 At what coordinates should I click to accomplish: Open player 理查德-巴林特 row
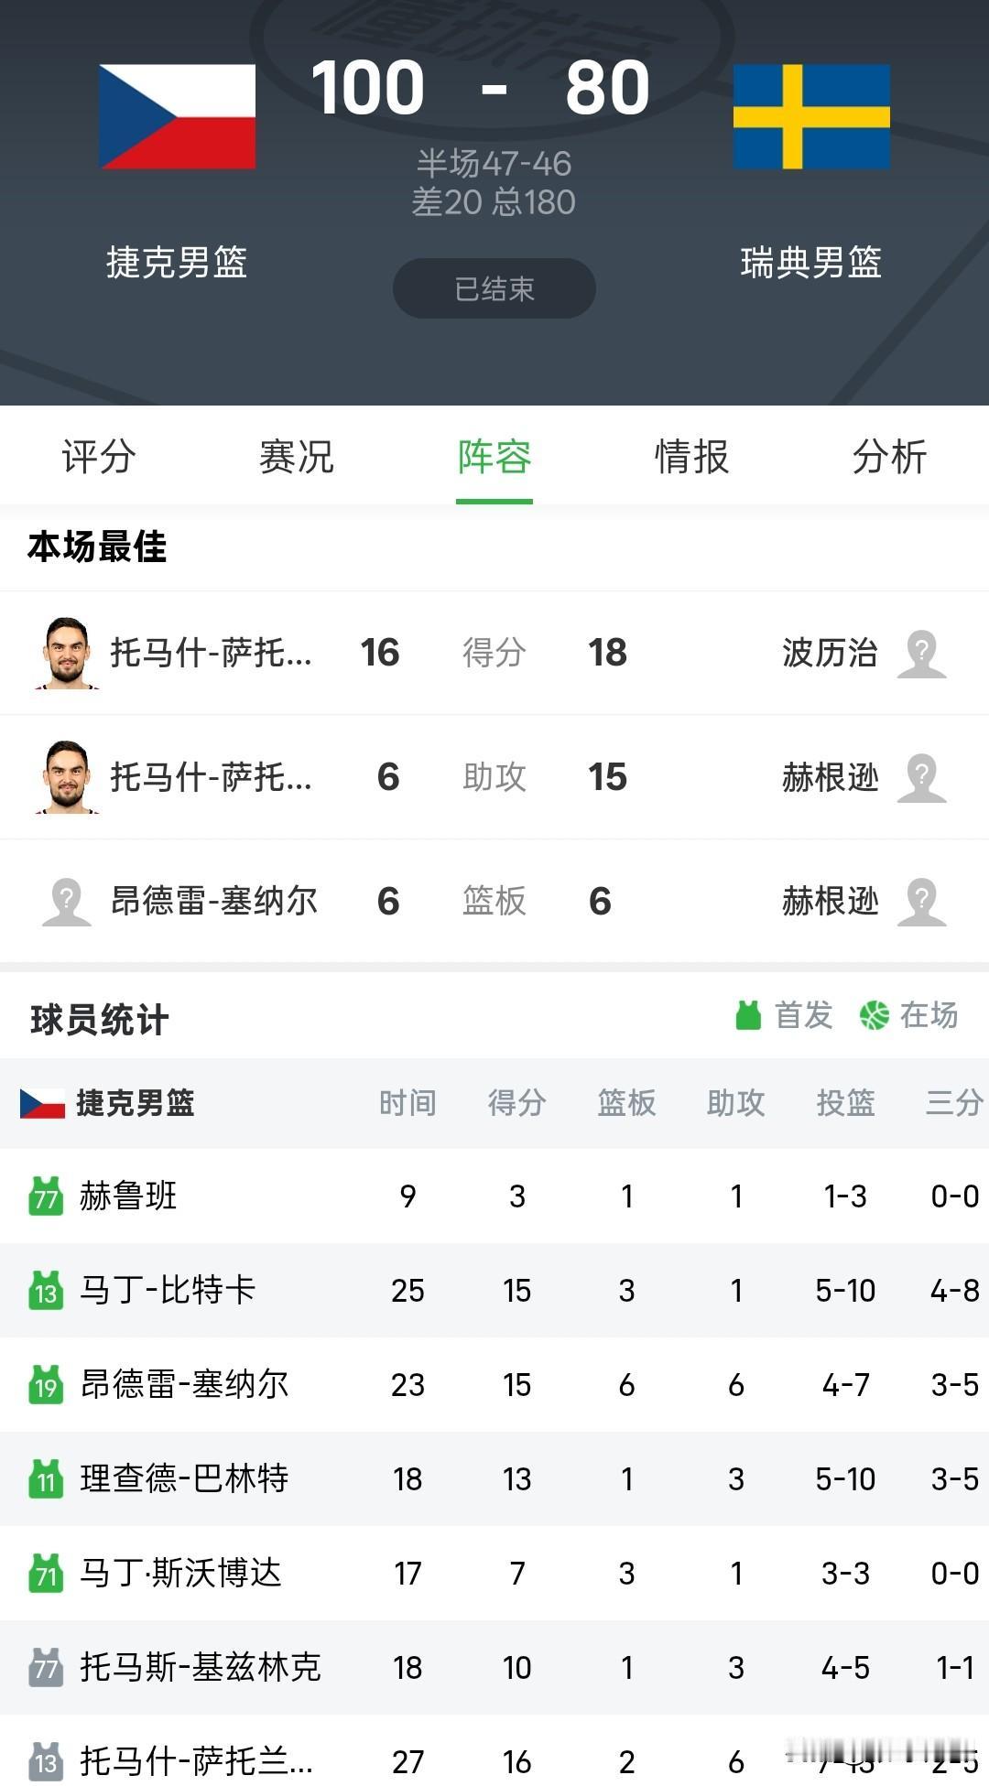[494, 1479]
